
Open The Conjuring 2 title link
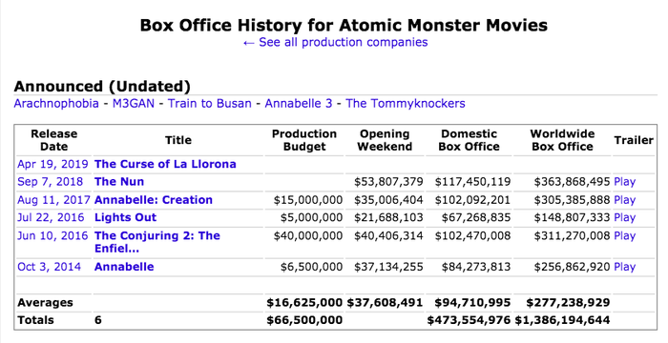coord(157,242)
